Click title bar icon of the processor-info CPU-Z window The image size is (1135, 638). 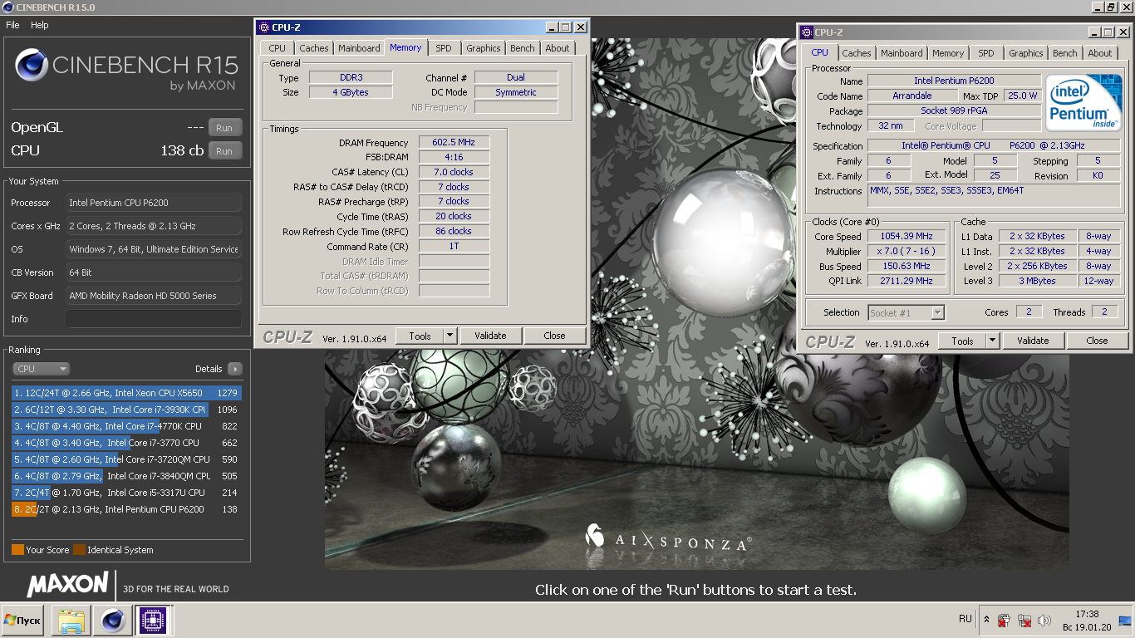(807, 32)
